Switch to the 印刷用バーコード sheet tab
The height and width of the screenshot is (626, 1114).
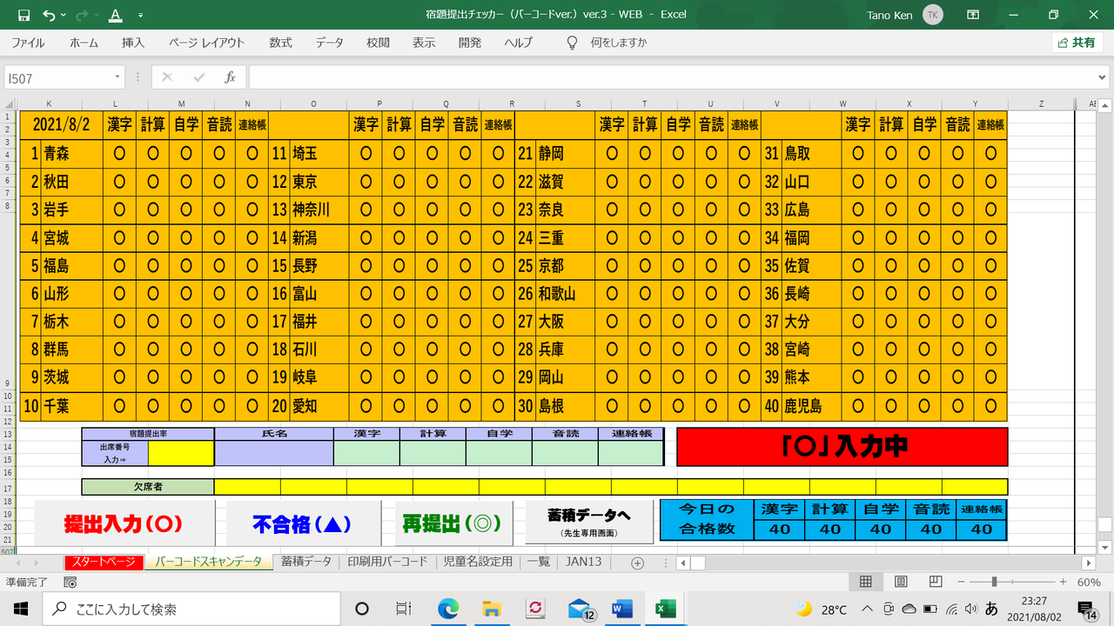pos(387,563)
